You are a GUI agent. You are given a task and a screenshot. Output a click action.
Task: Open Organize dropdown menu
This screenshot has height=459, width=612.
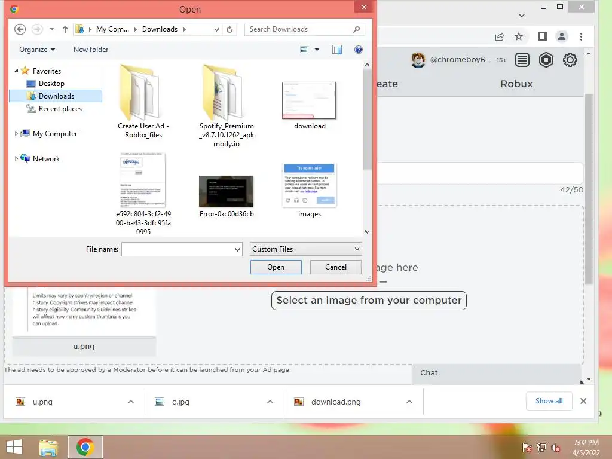(x=37, y=50)
